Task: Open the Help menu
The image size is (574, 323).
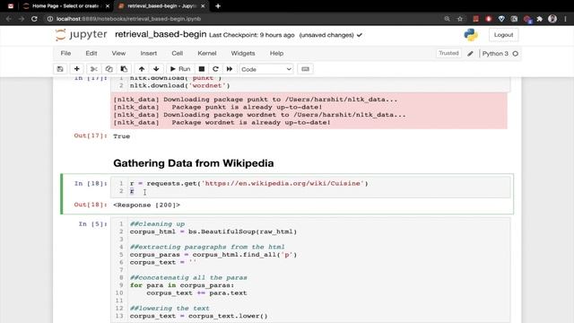Action: click(x=276, y=54)
